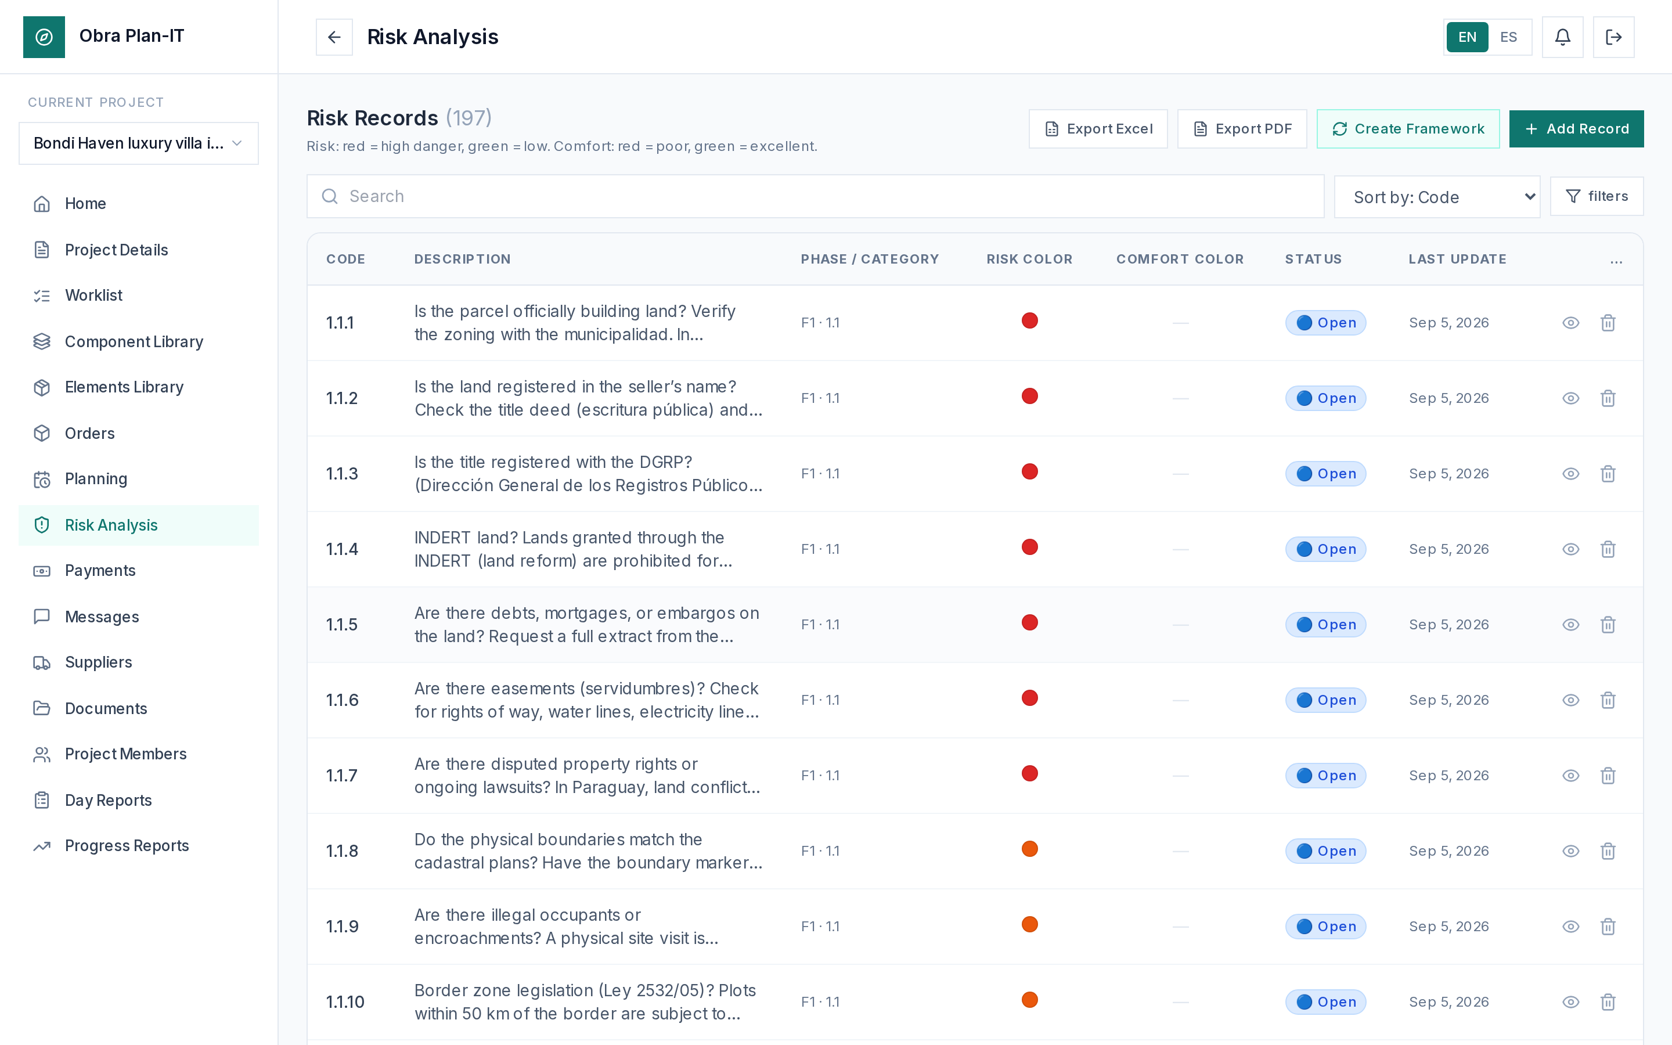Click Add Record

coord(1576,128)
